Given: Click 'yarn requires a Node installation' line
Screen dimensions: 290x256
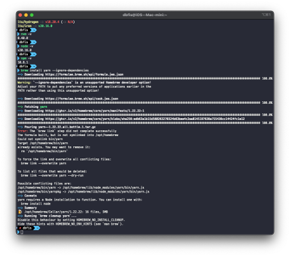Looking at the screenshot, I should click(x=80, y=200).
